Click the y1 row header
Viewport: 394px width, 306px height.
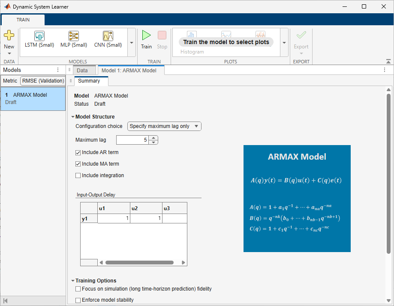(x=89, y=218)
